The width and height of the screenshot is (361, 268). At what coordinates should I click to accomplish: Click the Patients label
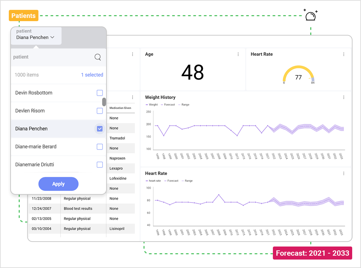point(23,15)
